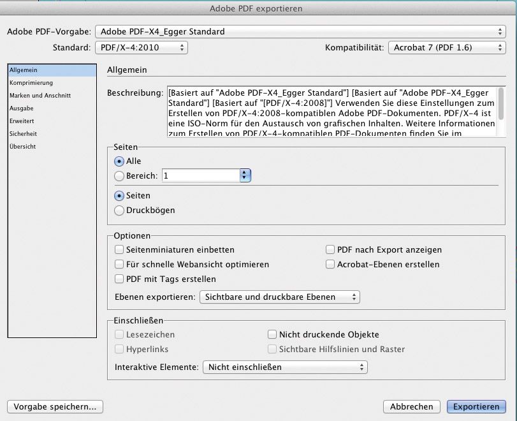Screen dimensions: 517x421
Task: Open the Adobe PDF-Vorgabe preset dropdown
Action: (x=300, y=32)
